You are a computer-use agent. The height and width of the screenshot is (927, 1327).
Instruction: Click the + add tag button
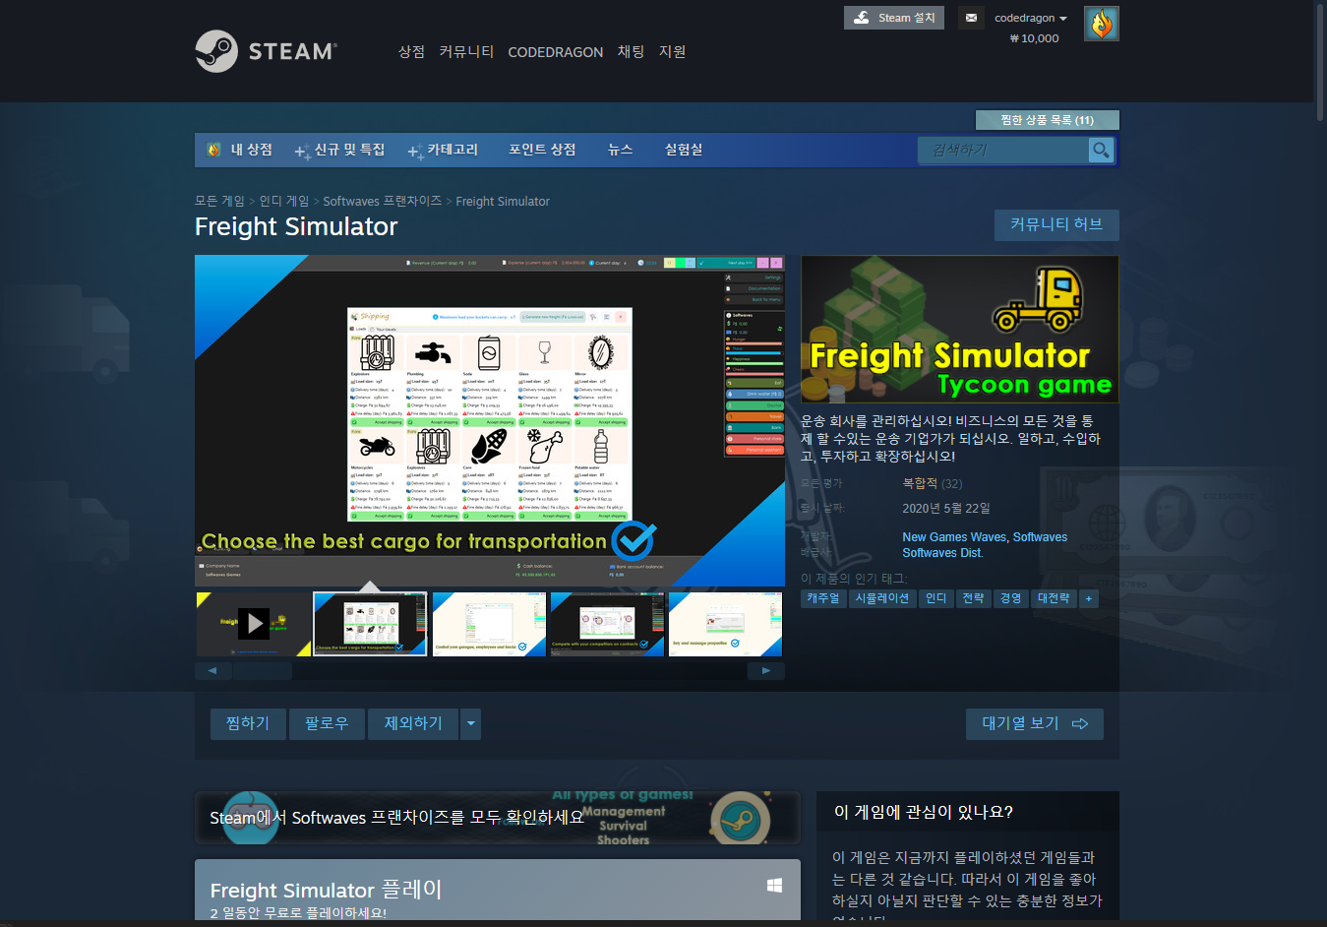[1088, 598]
